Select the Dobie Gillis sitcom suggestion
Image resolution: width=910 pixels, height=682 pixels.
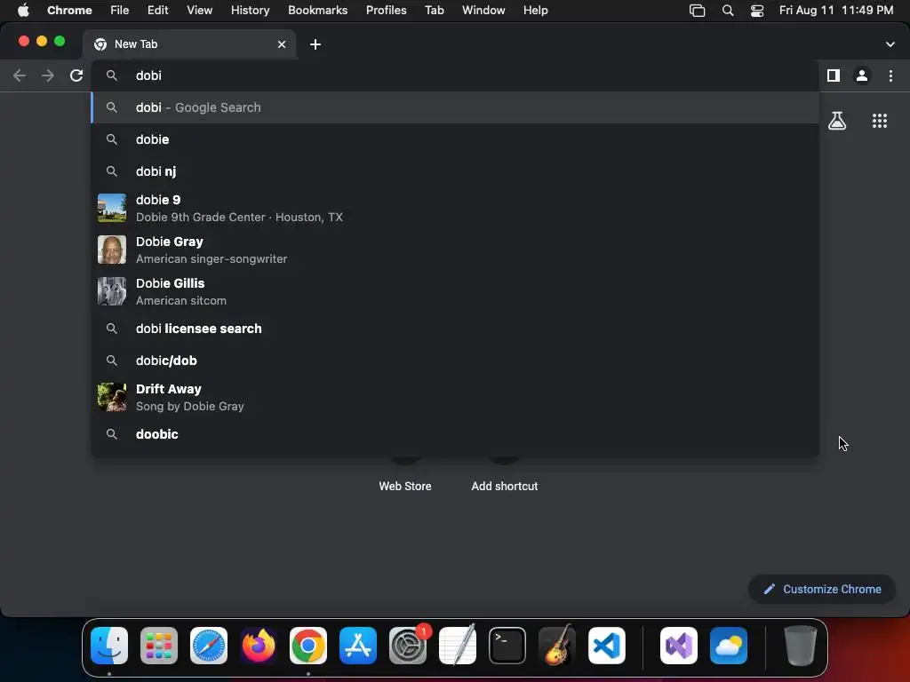tap(455, 291)
